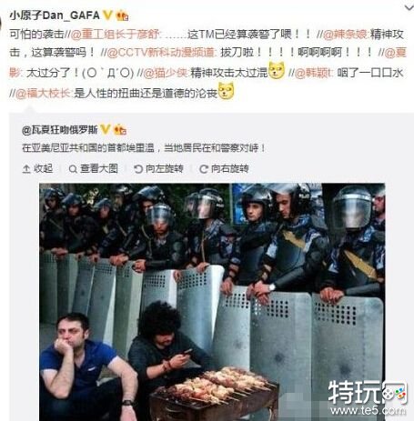Open the @瓦夏狂吻俄罗斯 original poster name
The width and height of the screenshot is (414, 421).
pyautogui.click(x=60, y=130)
